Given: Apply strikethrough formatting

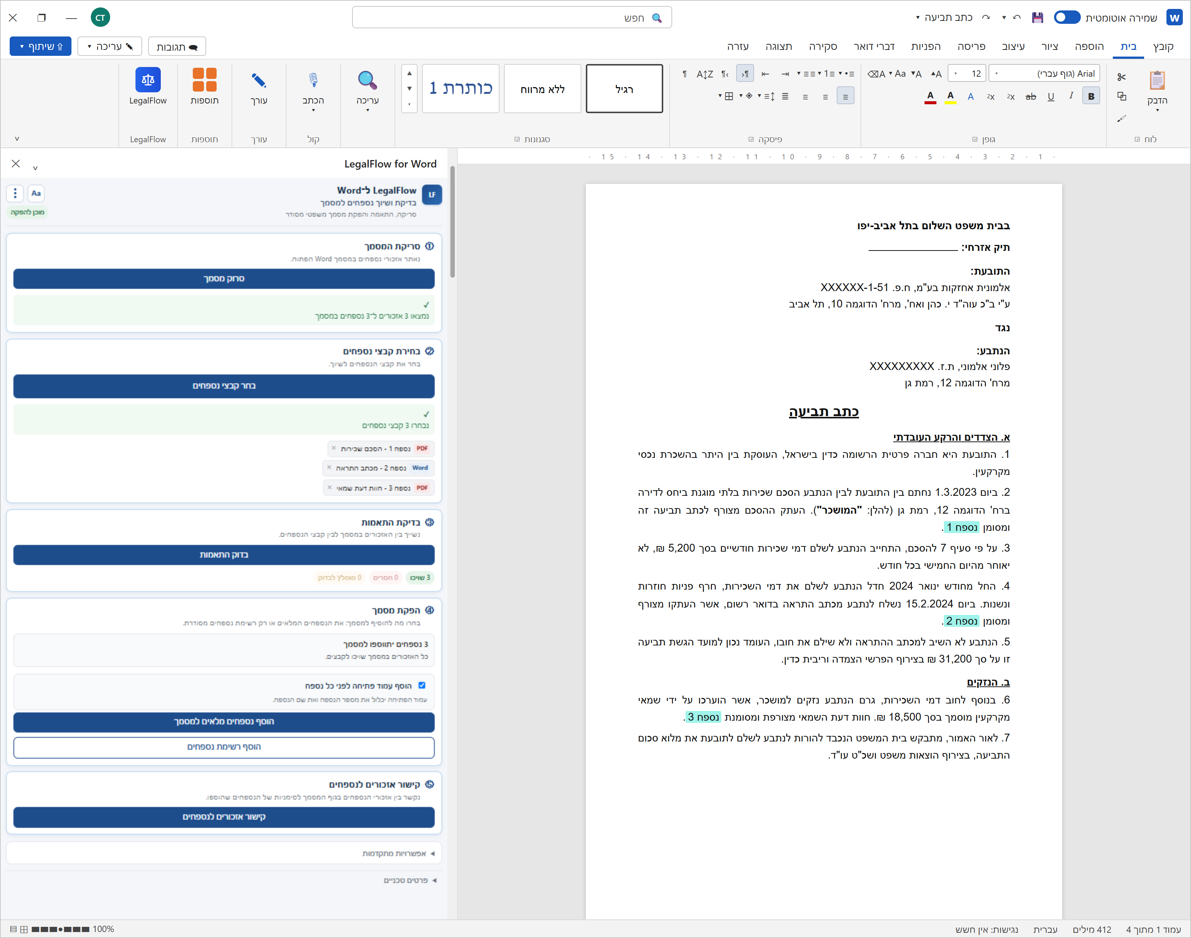Looking at the screenshot, I should click(1031, 97).
